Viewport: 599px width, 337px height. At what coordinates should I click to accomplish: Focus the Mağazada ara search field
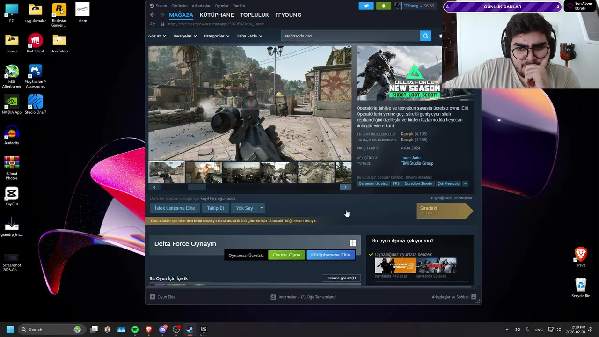pos(351,36)
